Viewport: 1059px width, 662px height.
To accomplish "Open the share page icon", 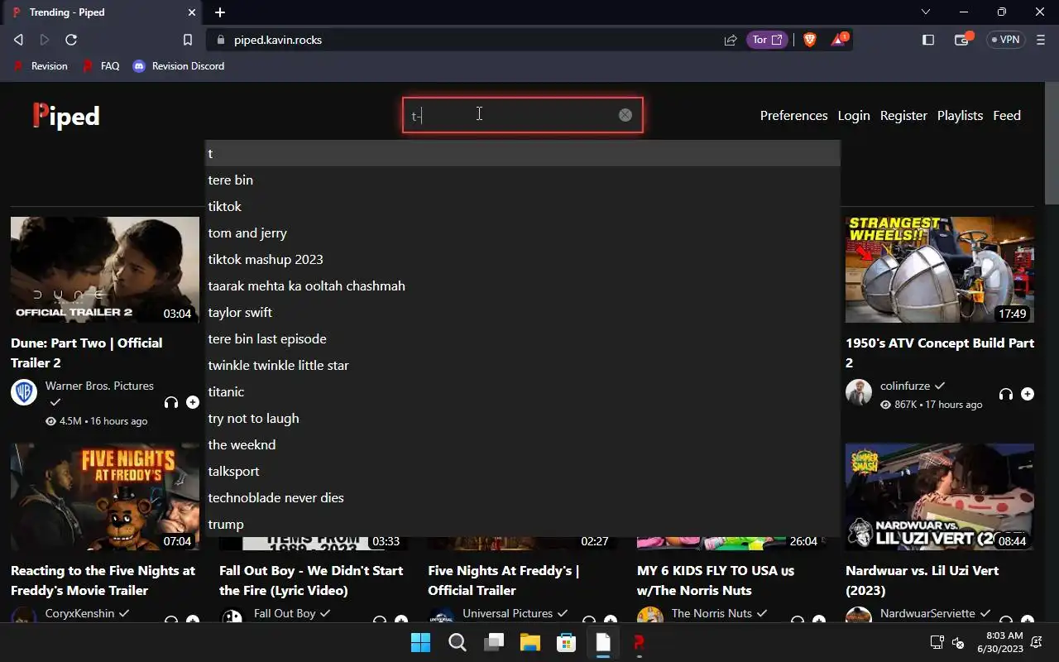I will click(731, 40).
